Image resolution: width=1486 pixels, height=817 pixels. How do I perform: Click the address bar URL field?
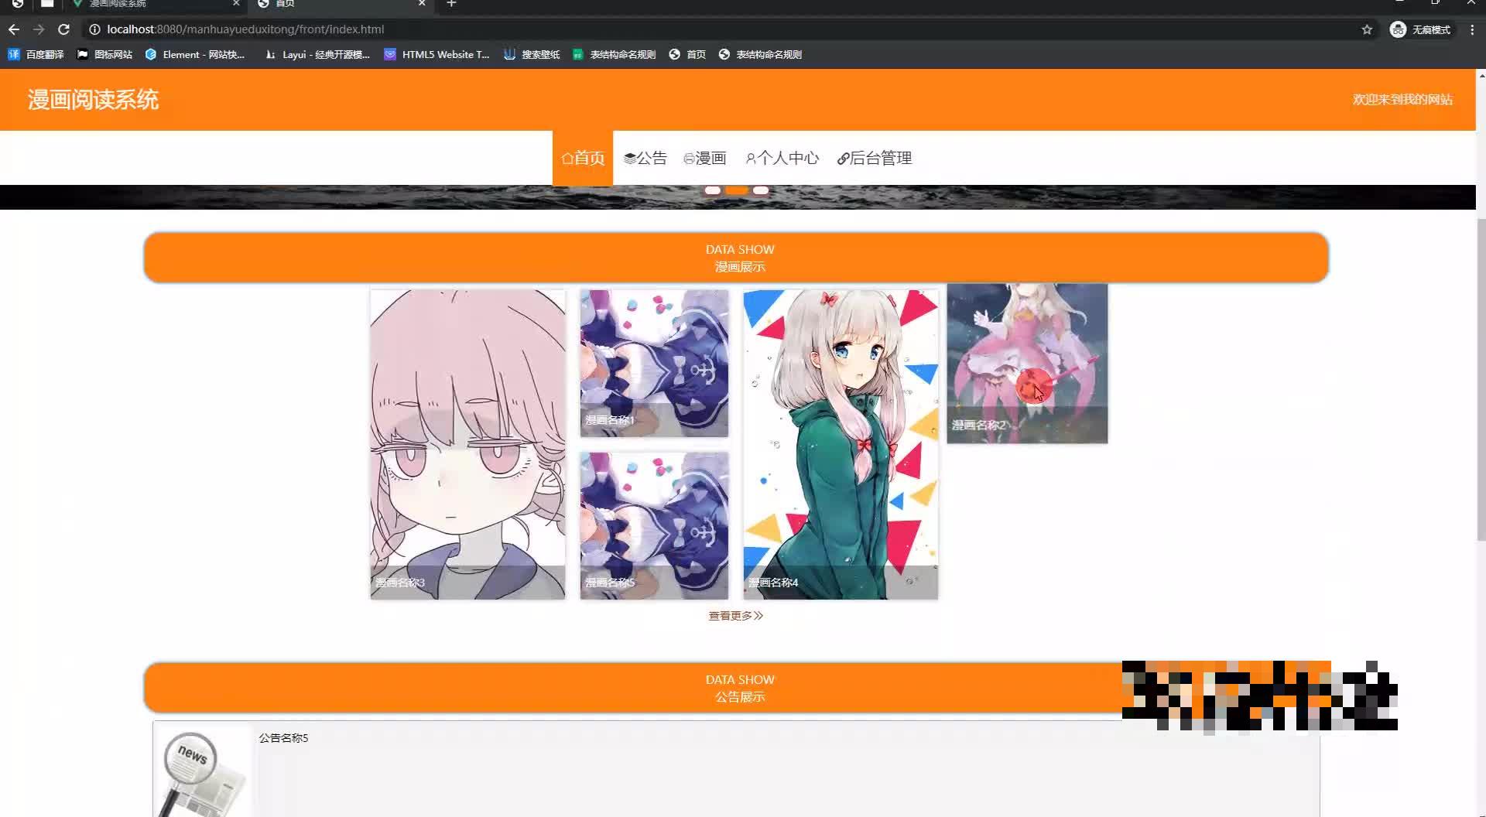pyautogui.click(x=720, y=29)
